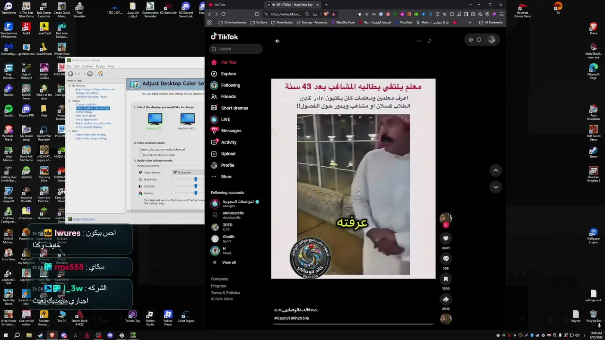Check Override to reference mode
This screenshot has height=340, width=605.
click(141, 155)
